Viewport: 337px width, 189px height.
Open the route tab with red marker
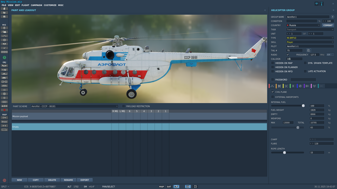pyautogui.click(x=272, y=86)
